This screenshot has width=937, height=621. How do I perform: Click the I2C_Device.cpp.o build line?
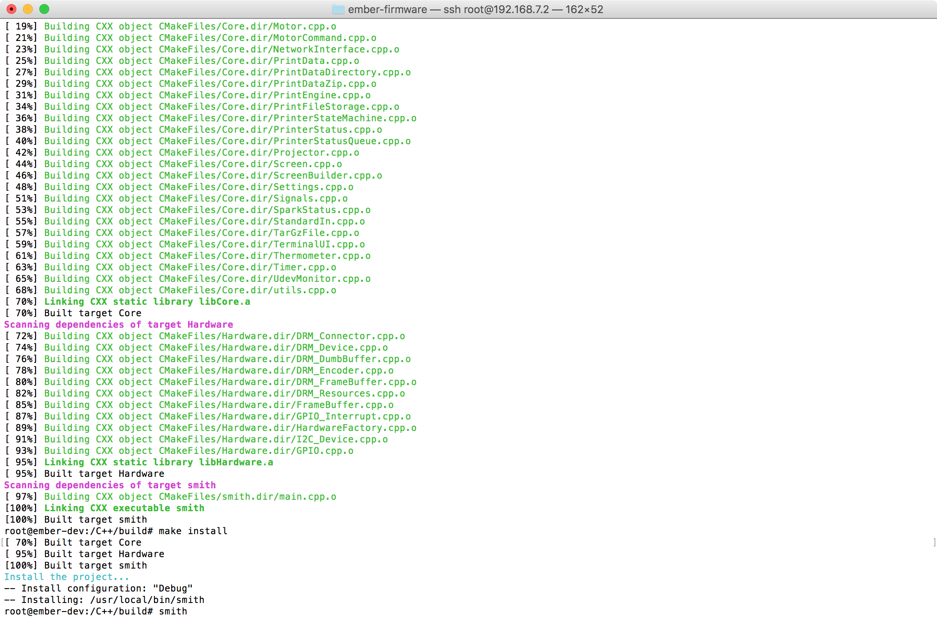click(x=196, y=439)
